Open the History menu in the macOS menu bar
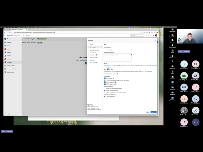203x152 pixels. tap(18, 27)
